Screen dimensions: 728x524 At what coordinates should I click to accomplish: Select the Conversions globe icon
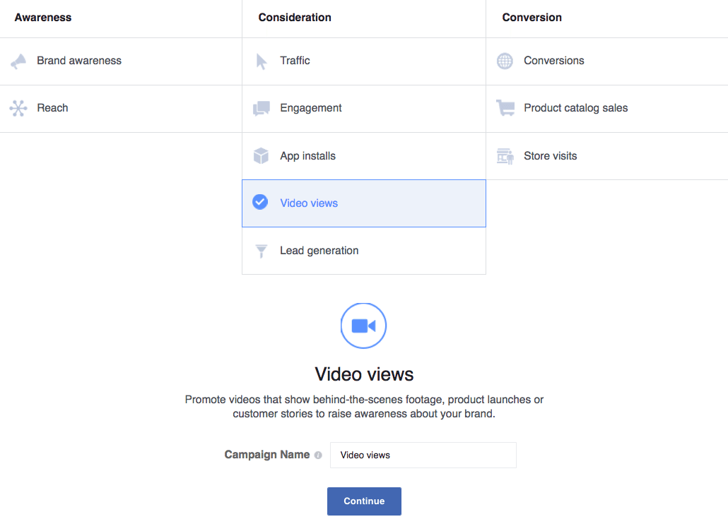point(505,61)
